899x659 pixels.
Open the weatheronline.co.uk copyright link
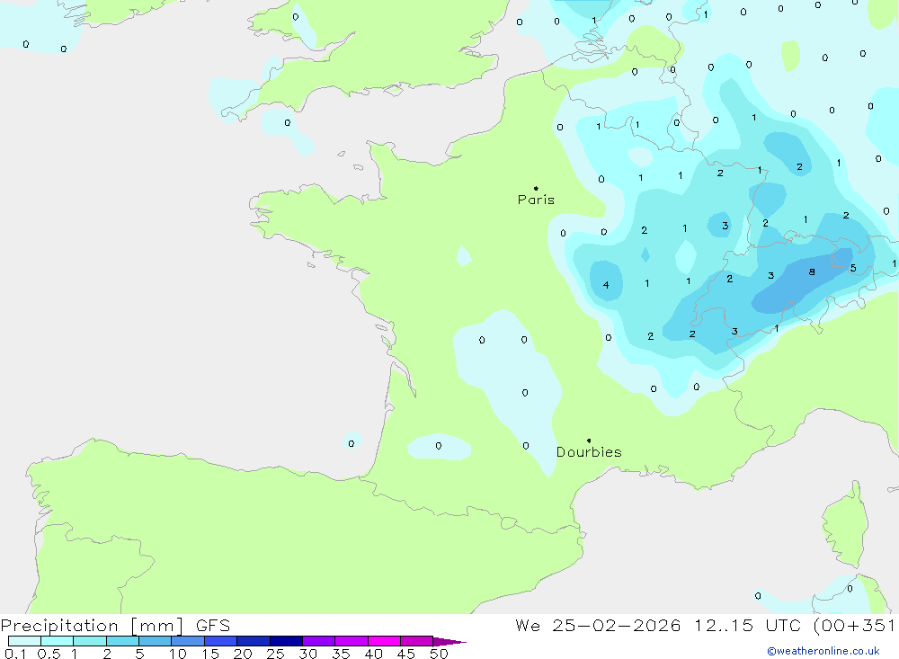[x=823, y=651]
